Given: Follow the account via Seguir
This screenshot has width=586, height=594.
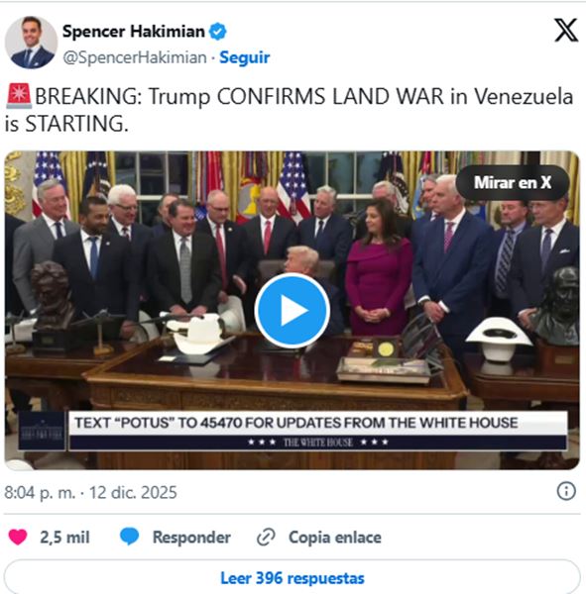Looking at the screenshot, I should point(245,57).
